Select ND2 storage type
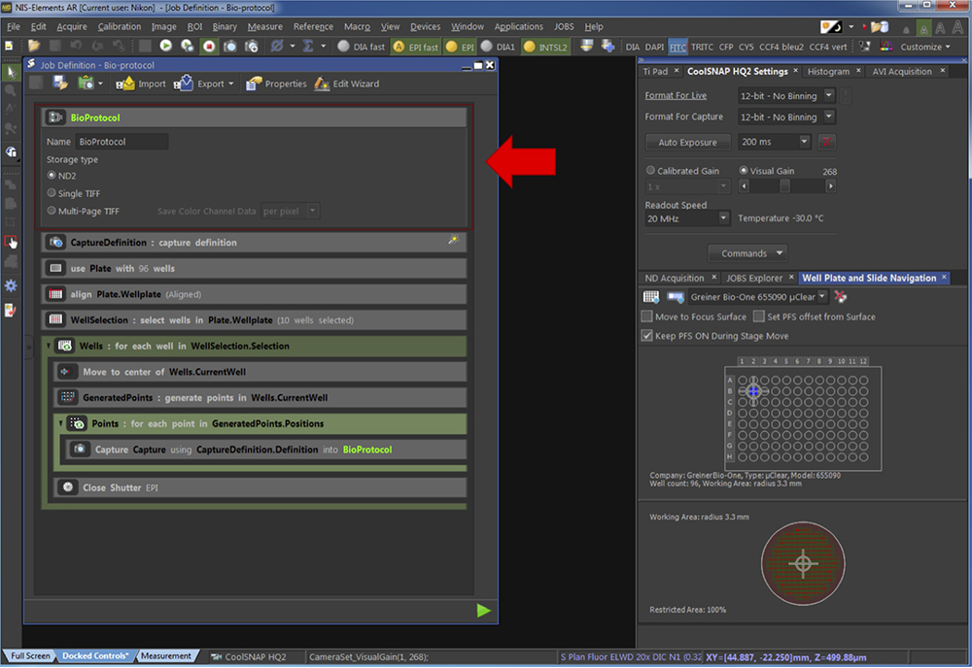 click(x=52, y=175)
